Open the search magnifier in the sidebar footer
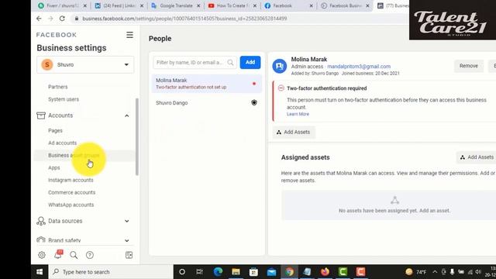The height and width of the screenshot is (279, 496). 74,255
